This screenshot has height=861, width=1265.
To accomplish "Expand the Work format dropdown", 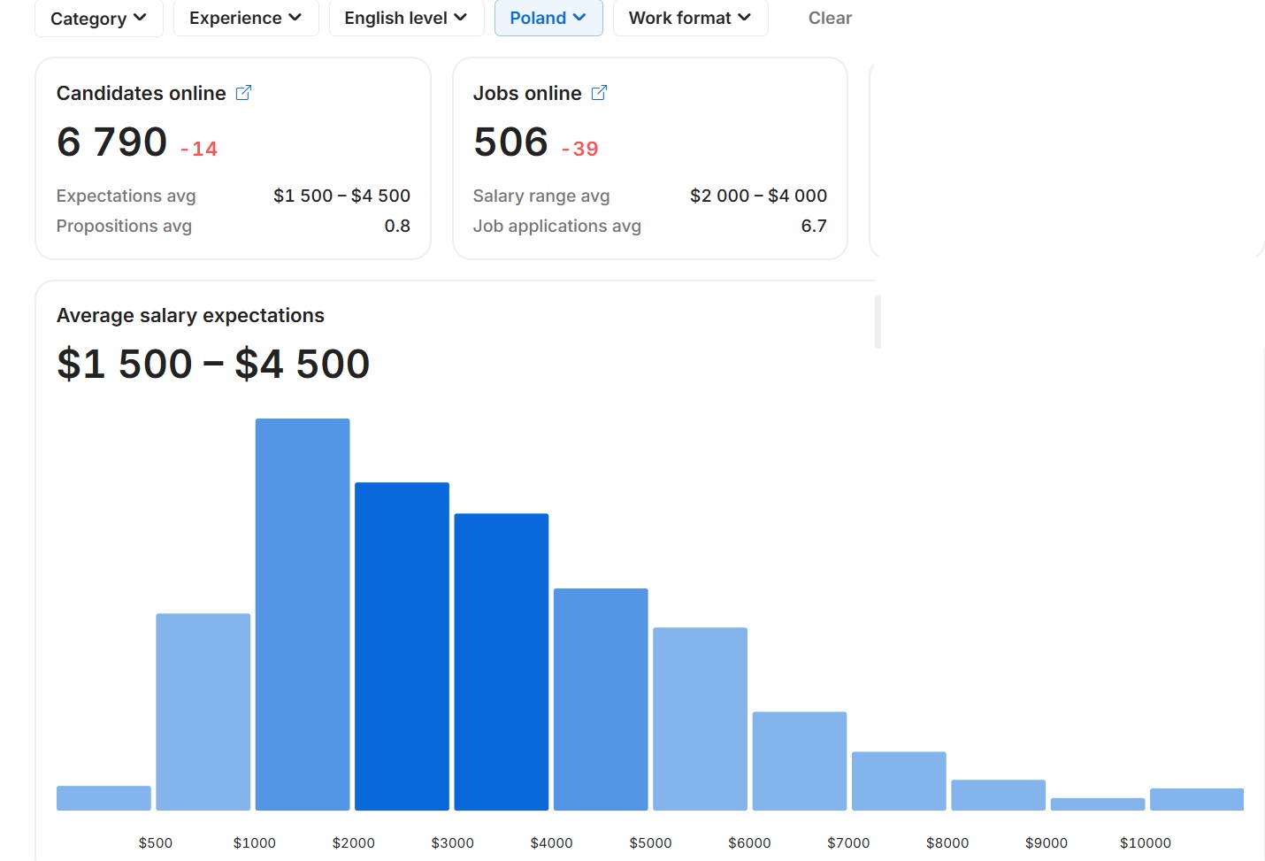I will pos(689,19).
